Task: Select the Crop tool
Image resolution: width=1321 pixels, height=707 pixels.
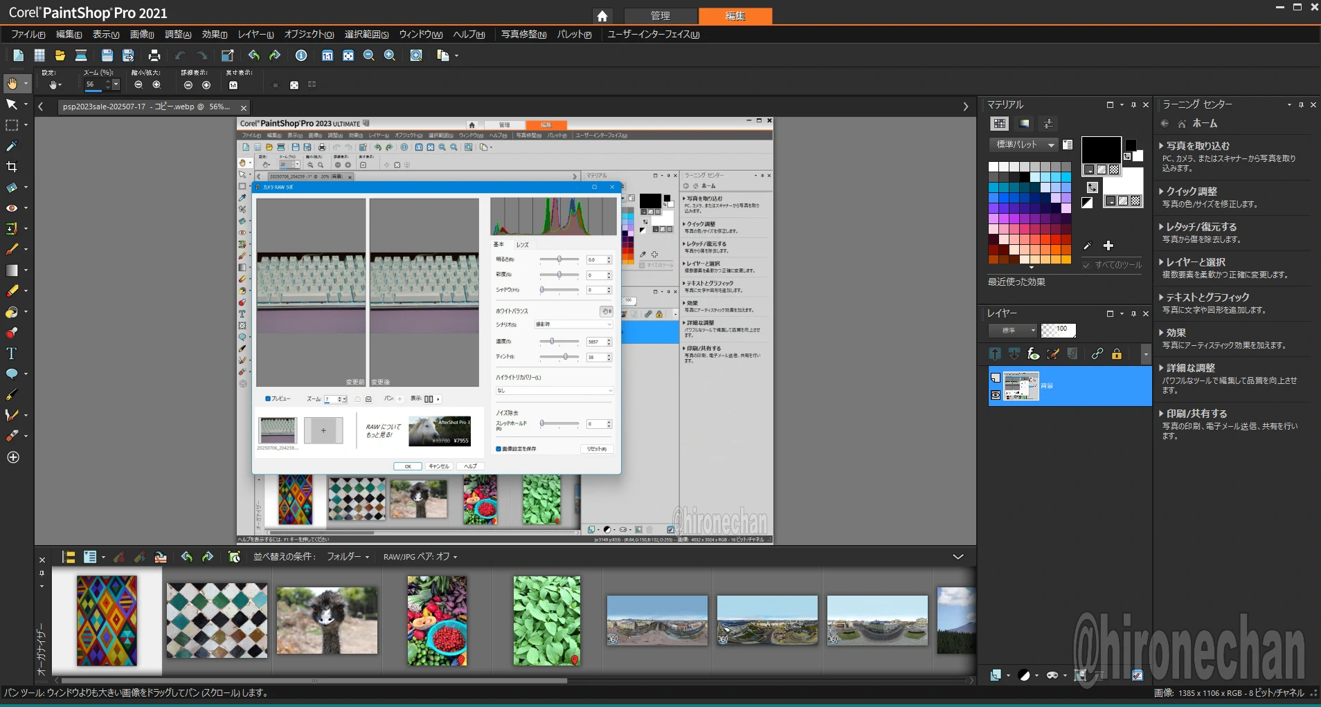Action: click(12, 167)
